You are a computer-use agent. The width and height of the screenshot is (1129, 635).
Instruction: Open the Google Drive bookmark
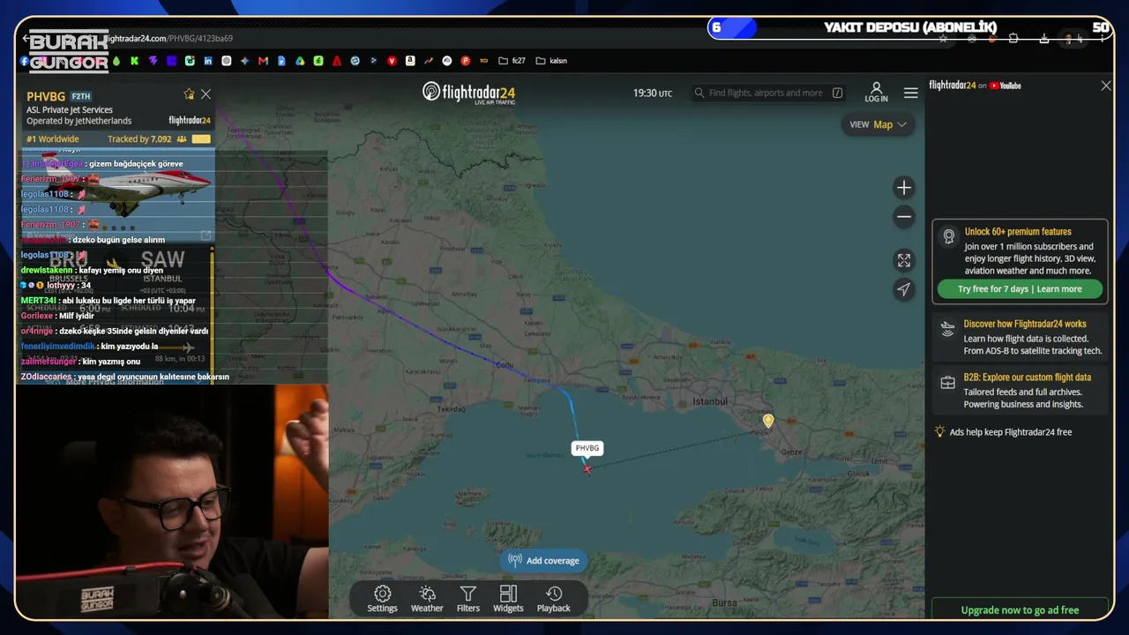(300, 61)
